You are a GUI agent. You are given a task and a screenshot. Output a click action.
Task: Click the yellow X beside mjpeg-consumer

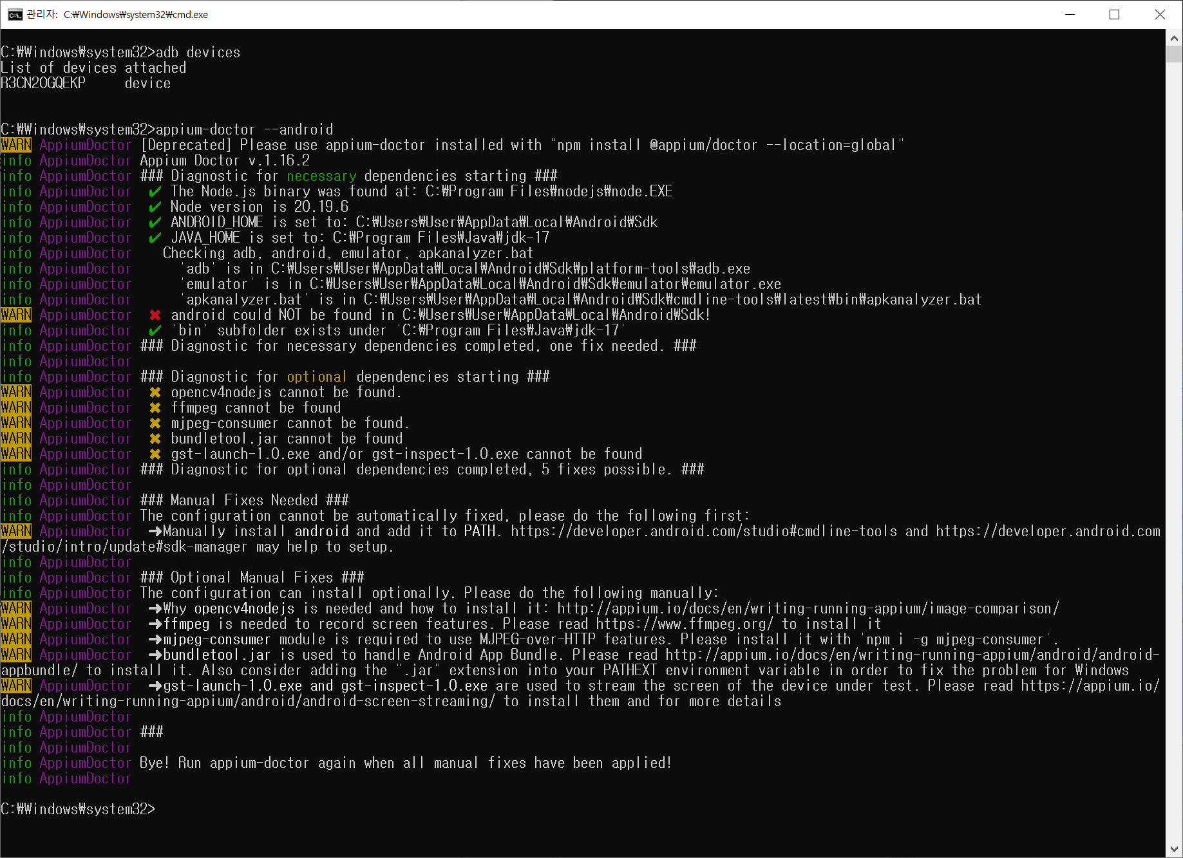click(x=155, y=423)
